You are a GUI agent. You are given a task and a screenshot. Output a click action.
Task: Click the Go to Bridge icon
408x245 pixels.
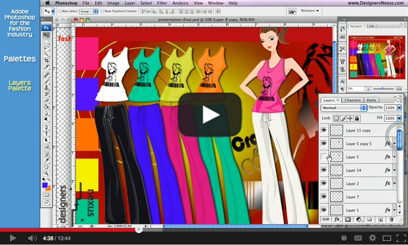(292, 11)
